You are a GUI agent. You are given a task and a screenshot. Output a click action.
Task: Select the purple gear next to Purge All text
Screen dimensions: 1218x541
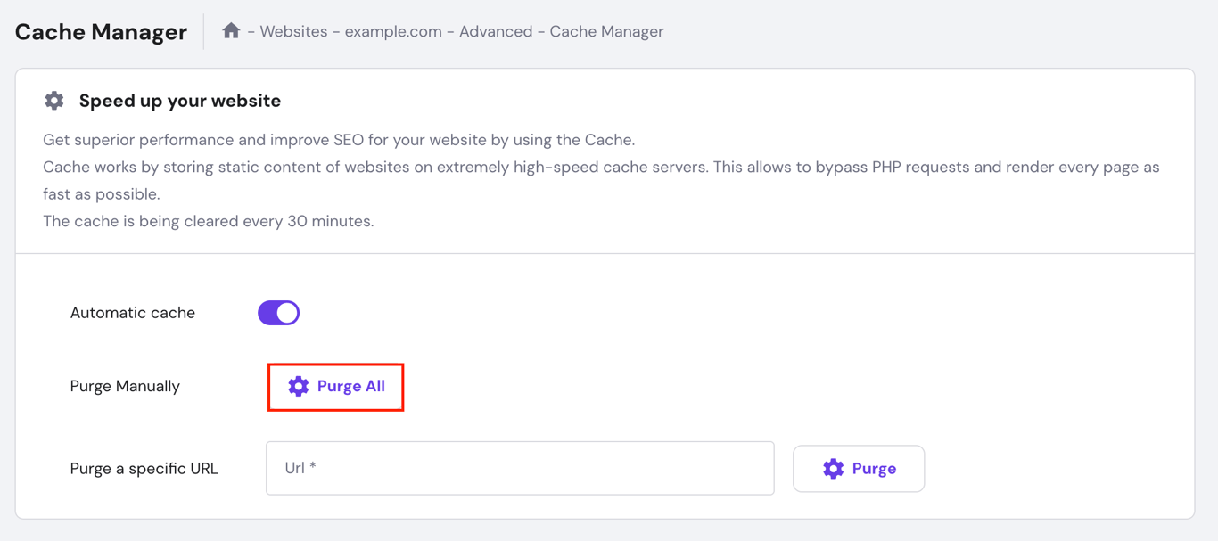298,386
